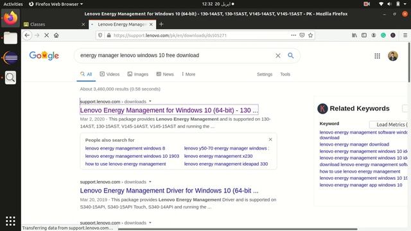Image resolution: width=411 pixels, height=231 pixels.
Task: Show applications grid in dock
Action: pyautogui.click(x=10, y=221)
